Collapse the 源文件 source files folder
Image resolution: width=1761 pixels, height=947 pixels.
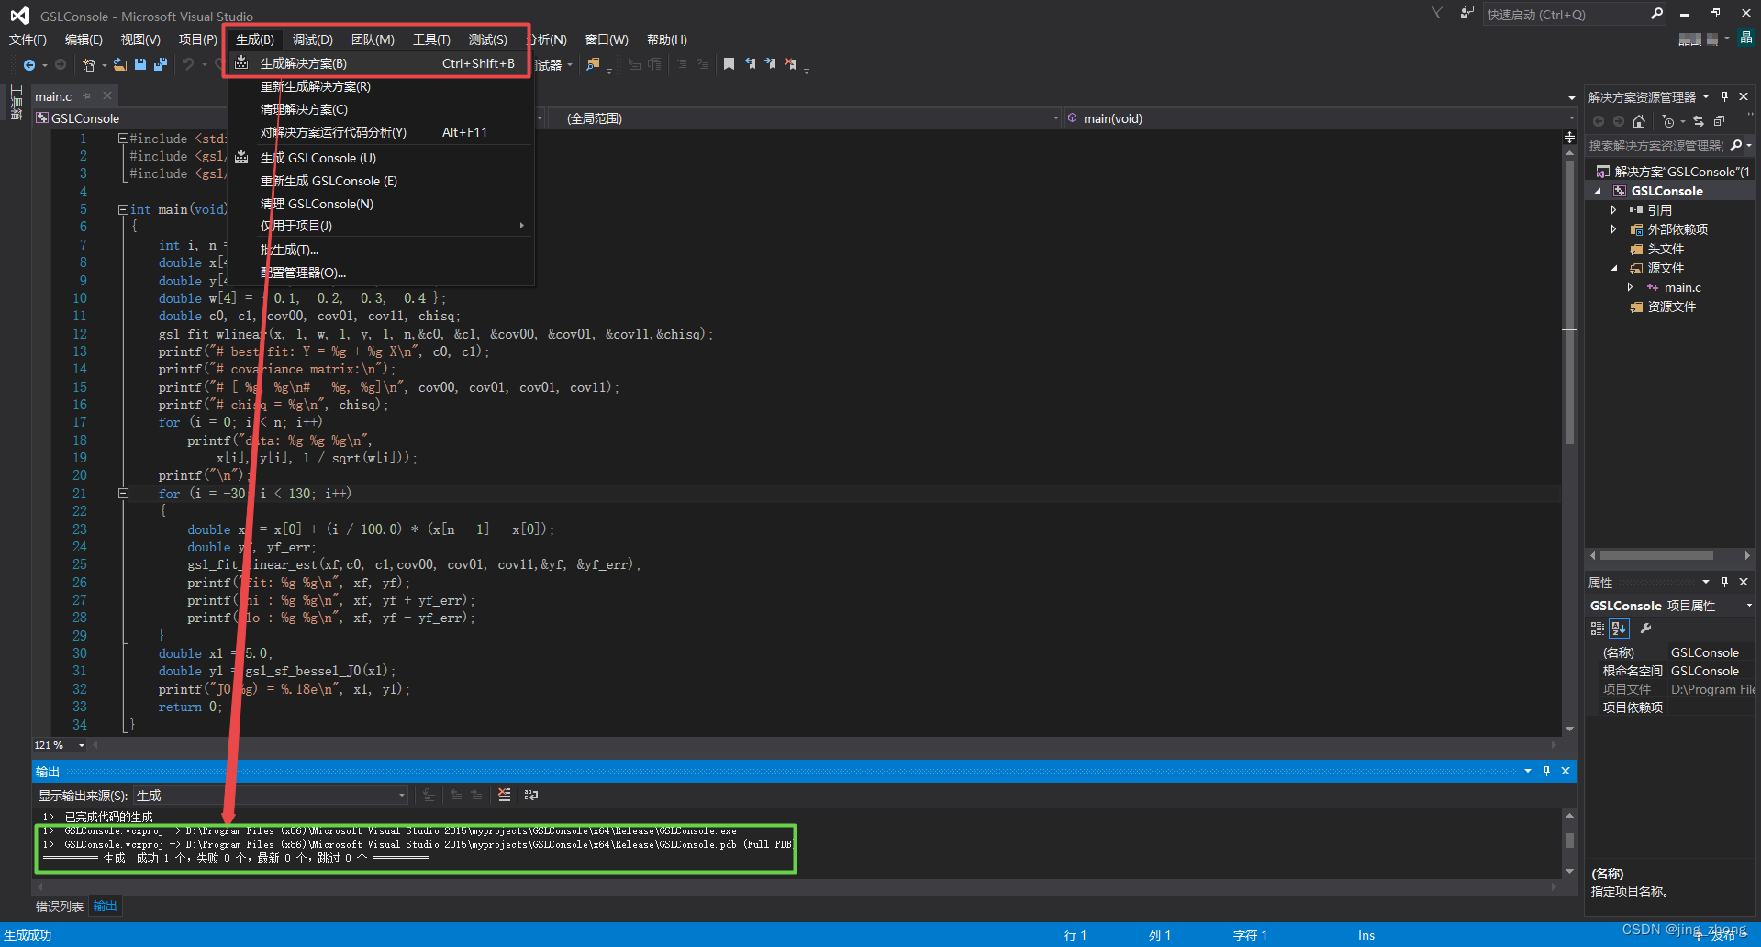(x=1614, y=268)
